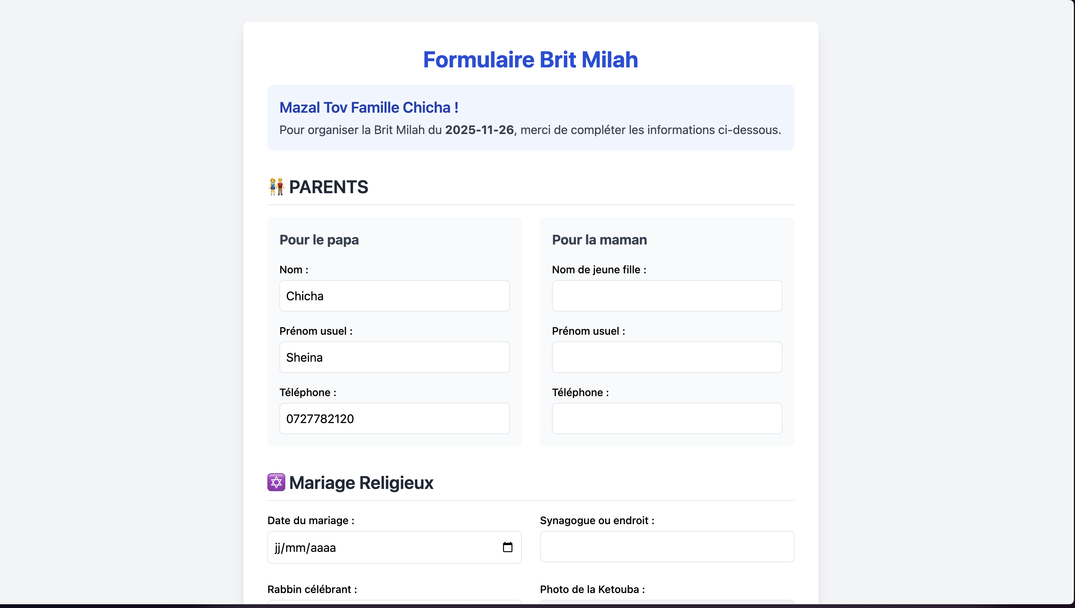Select the mother's empty Téléphone field

click(666, 419)
